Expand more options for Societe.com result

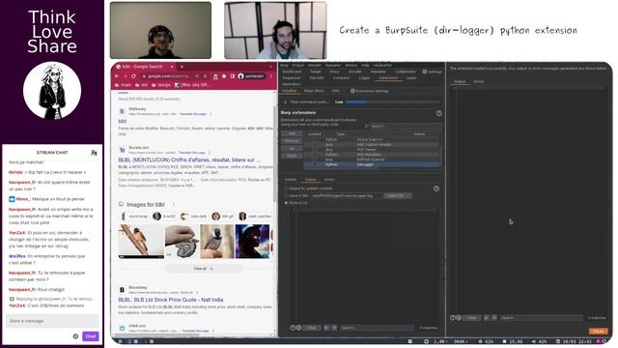coord(210,153)
